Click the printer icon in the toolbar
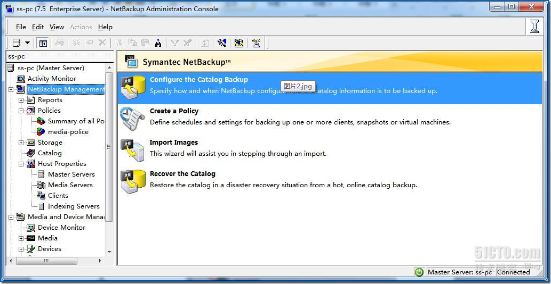This screenshot has height=284, width=551. click(60, 43)
